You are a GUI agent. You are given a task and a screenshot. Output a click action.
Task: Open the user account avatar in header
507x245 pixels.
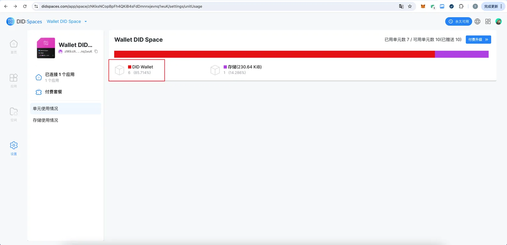498,22
